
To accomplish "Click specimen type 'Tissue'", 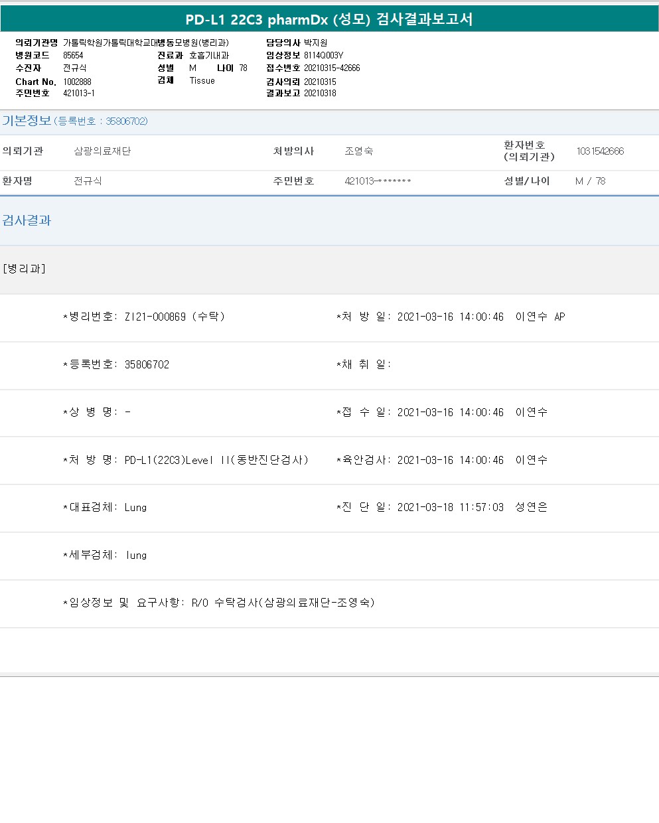I will (202, 81).
